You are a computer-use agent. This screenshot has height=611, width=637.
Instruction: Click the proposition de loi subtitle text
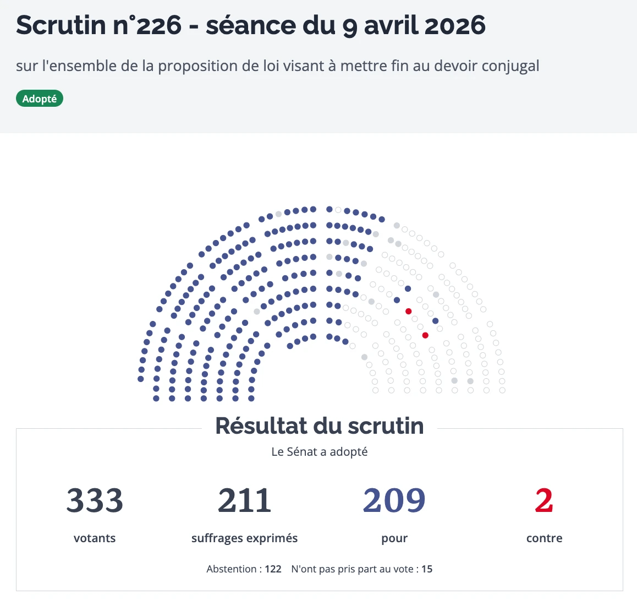(277, 66)
